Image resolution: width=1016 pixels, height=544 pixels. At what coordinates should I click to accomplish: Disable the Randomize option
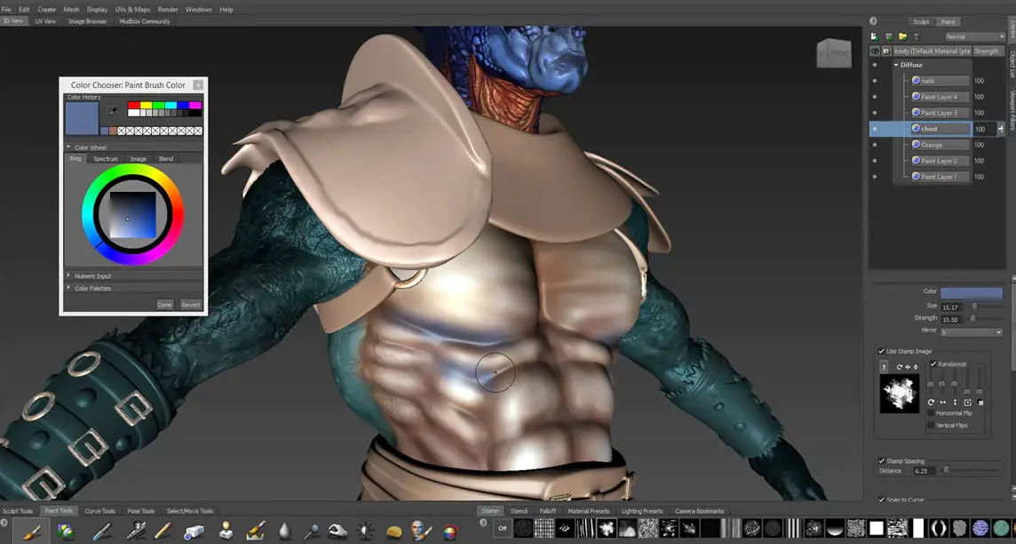tap(933, 364)
